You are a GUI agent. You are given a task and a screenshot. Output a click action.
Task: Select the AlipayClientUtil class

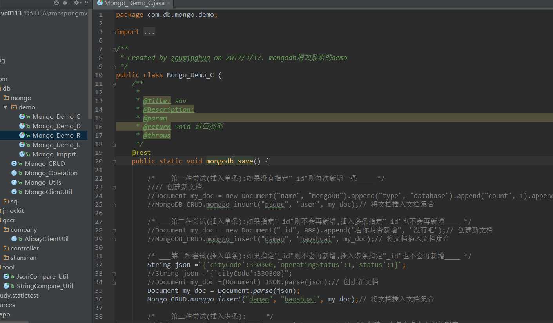pyautogui.click(x=47, y=239)
